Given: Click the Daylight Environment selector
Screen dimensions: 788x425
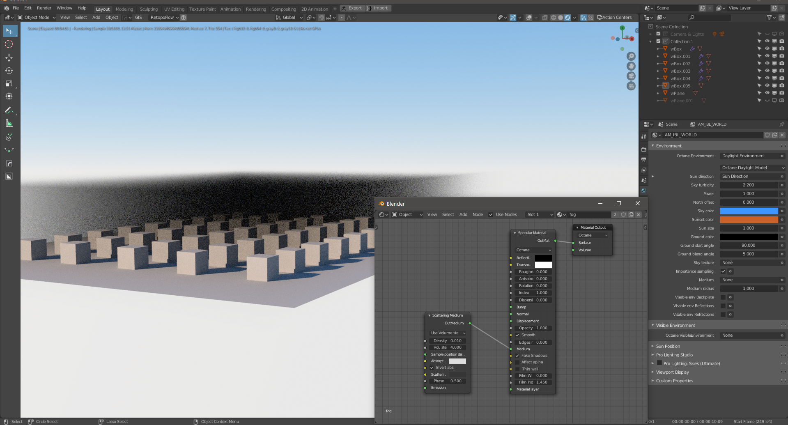Looking at the screenshot, I should pos(749,156).
